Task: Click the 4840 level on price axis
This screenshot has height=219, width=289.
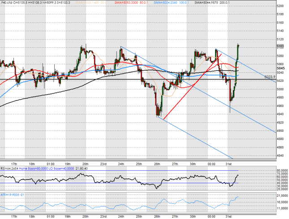Action: pyautogui.click(x=280, y=156)
